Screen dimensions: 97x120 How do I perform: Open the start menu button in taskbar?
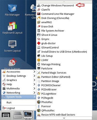(x=6, y=115)
